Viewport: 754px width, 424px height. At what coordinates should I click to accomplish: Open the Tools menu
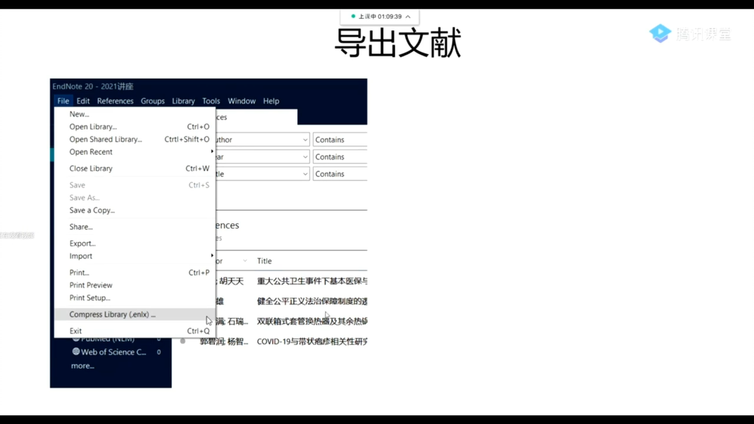coord(211,101)
